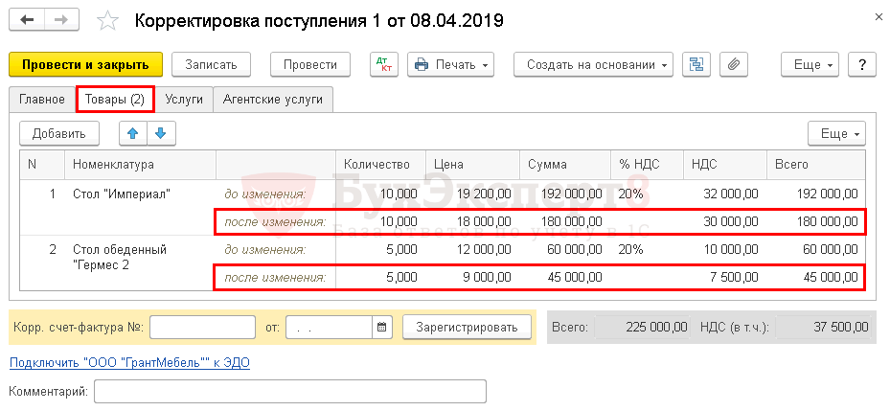Open the Дт/Кт postings view icon
The width and height of the screenshot is (890, 411).
(384, 64)
